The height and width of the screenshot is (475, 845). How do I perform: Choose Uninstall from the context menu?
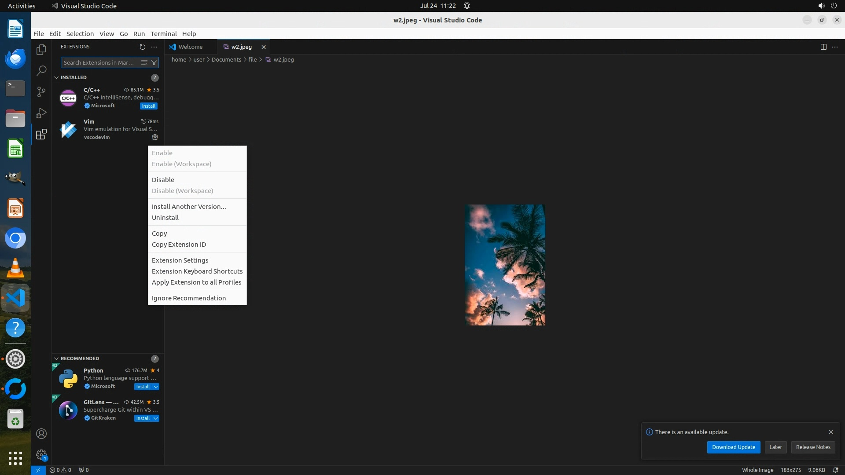[x=165, y=217]
